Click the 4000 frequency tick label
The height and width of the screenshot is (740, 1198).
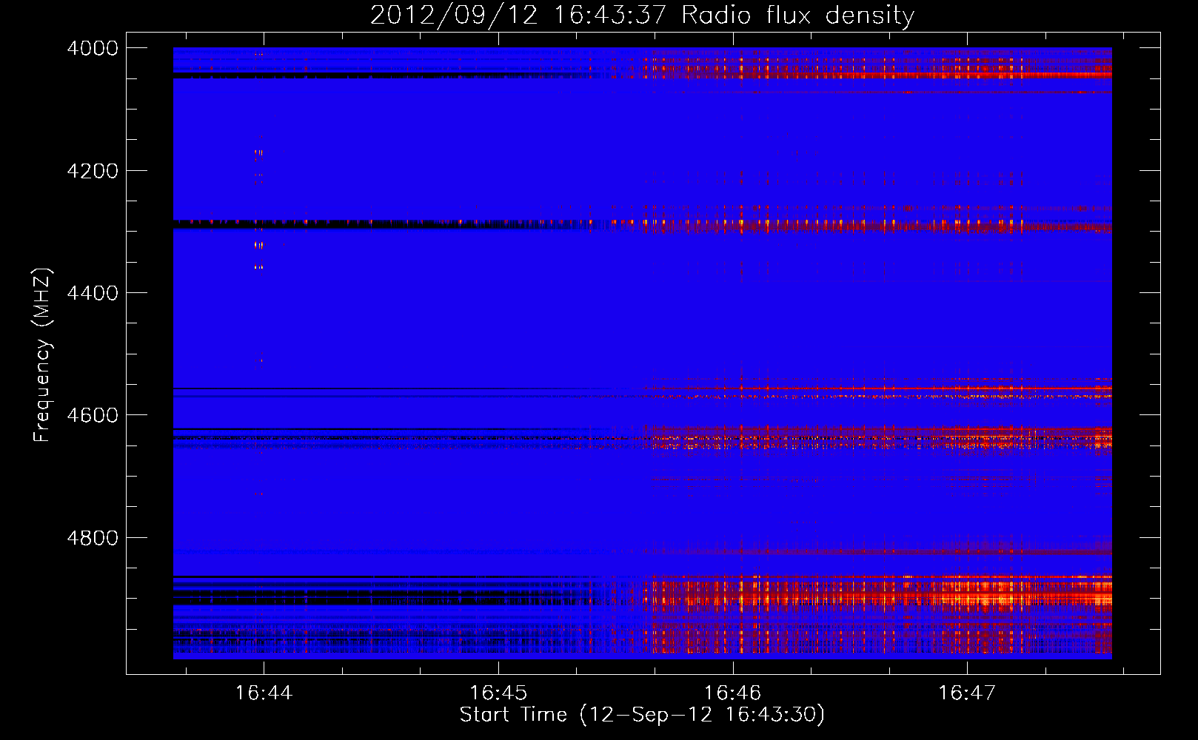(93, 48)
